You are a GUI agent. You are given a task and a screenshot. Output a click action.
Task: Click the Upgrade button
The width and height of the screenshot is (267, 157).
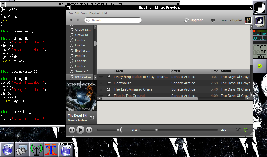coord(194,20)
